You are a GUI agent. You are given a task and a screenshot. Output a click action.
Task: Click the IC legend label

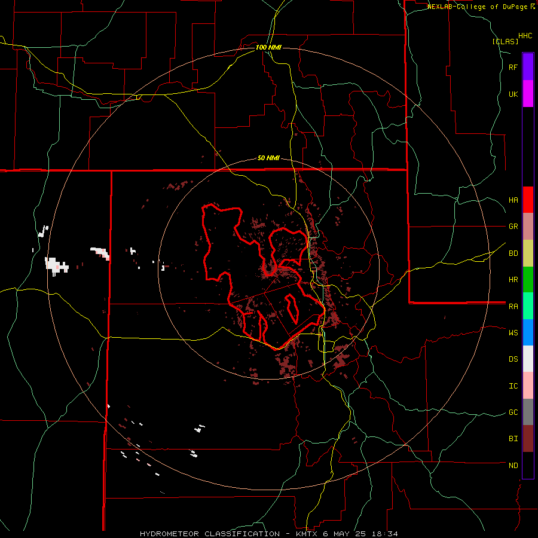tap(513, 386)
